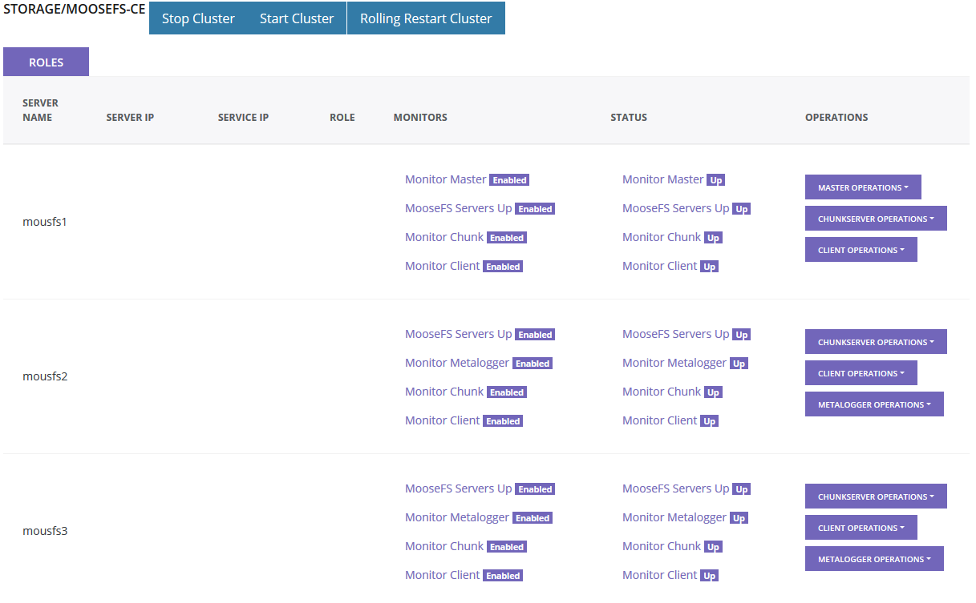This screenshot has height=603, width=976.
Task: Select server name mousfs1
Action: point(45,222)
